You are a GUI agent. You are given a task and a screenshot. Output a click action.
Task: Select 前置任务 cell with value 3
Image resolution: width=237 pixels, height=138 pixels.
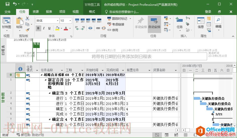pos(138,104)
